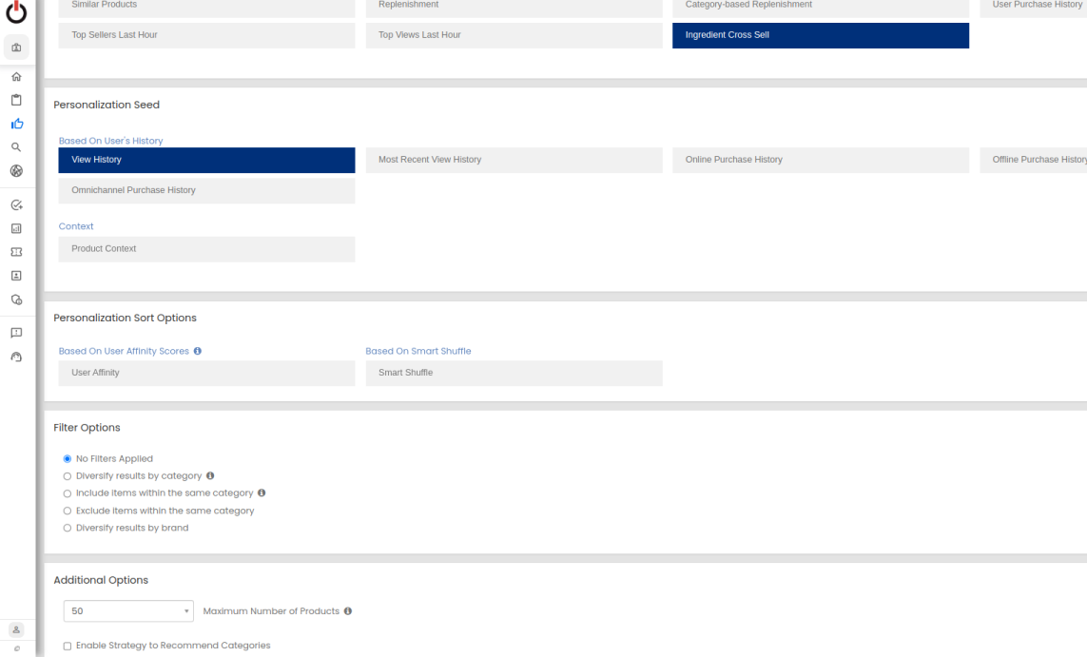1087x657 pixels.
Task: Enable Strategy to Recommend Categories checkbox
Action: [x=67, y=646]
